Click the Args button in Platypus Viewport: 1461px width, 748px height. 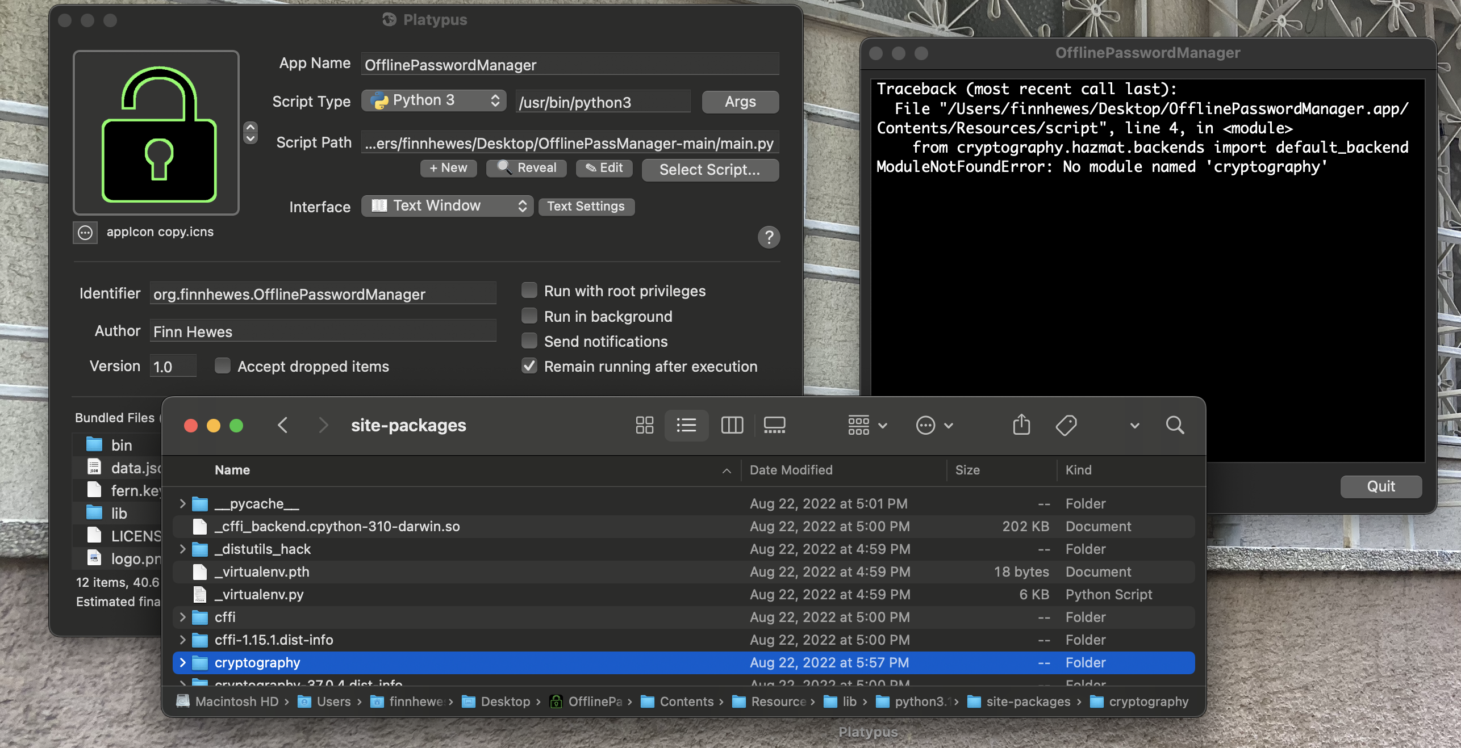[740, 102]
